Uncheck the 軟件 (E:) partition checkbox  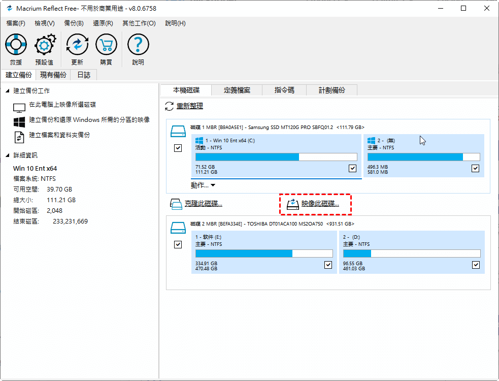(328, 265)
